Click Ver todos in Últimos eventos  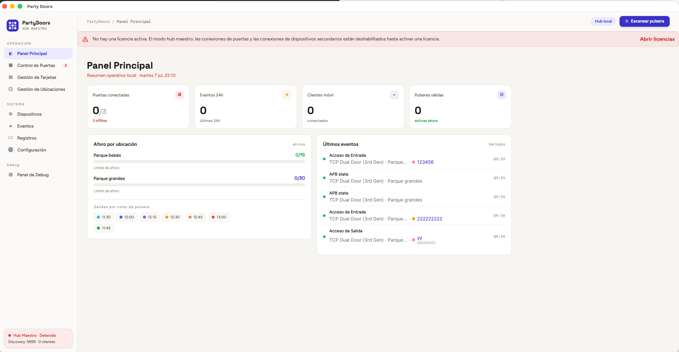tap(496, 144)
